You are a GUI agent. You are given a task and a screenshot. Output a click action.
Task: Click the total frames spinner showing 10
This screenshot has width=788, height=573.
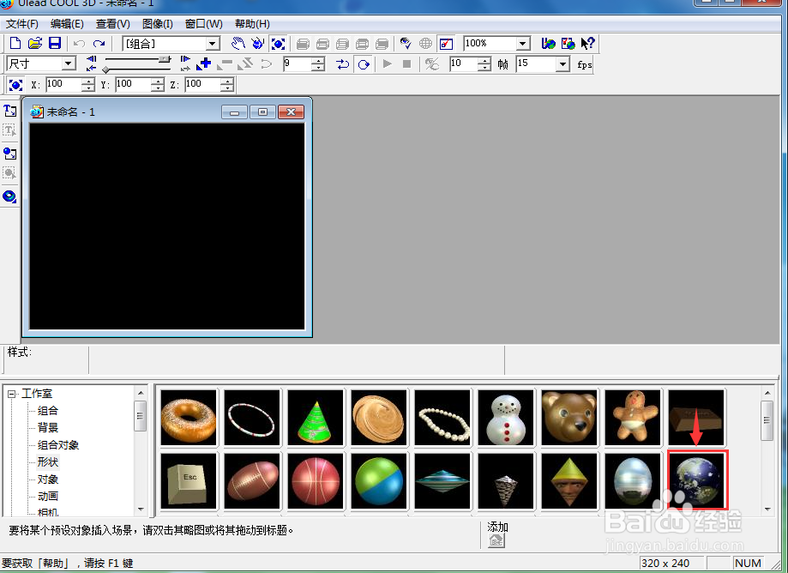[484, 63]
